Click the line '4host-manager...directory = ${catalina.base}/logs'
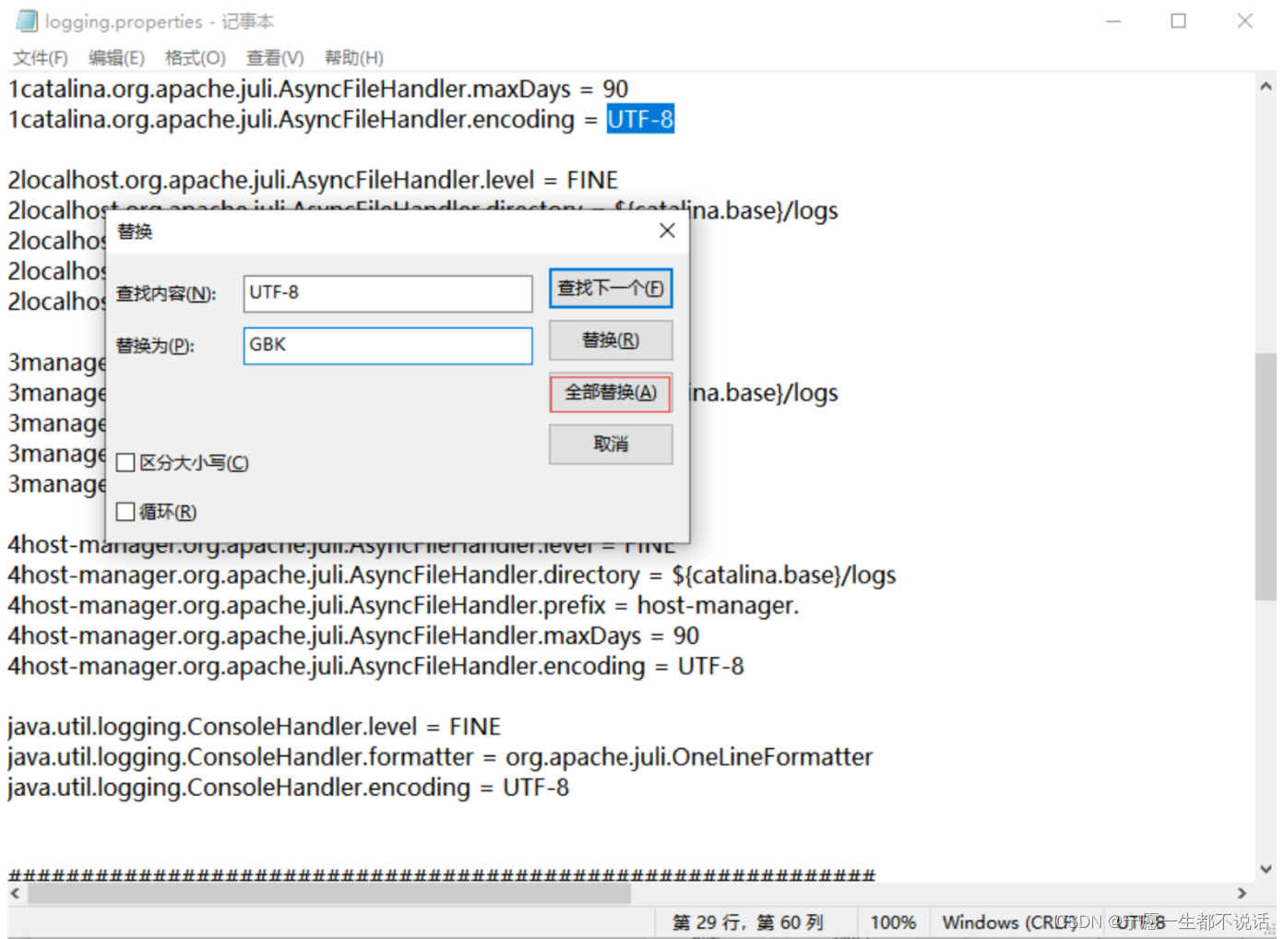This screenshot has width=1284, height=939. (x=452, y=575)
